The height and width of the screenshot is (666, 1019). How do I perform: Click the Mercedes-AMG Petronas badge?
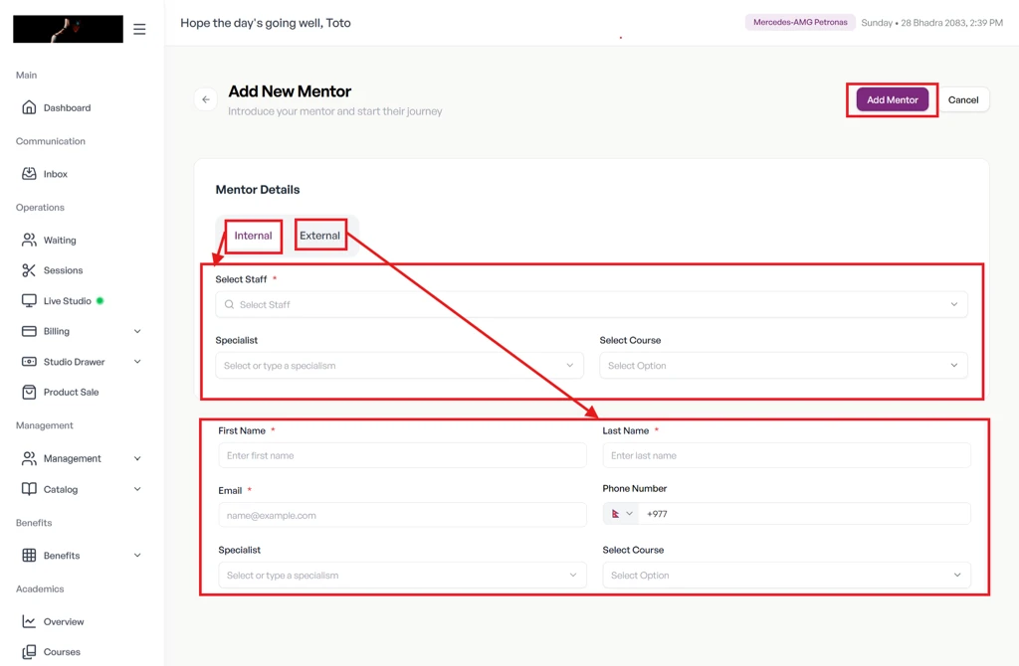(800, 22)
